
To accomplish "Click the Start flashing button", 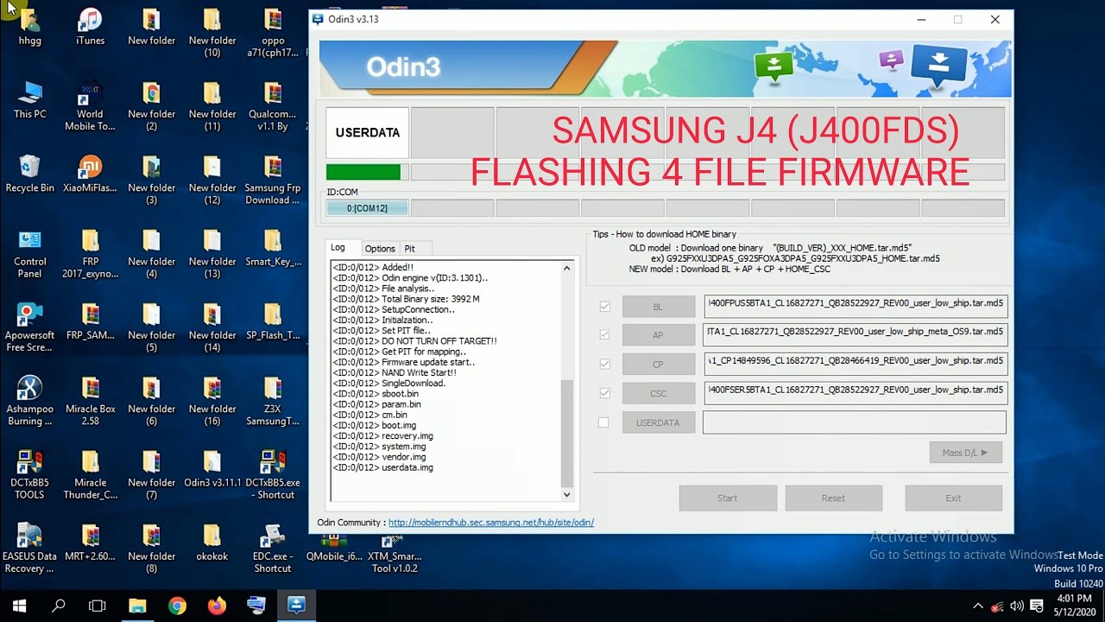I will pos(728,498).
